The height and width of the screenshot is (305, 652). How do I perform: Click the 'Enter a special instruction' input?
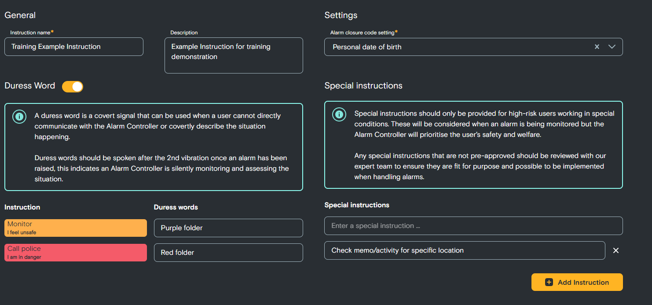tap(473, 225)
